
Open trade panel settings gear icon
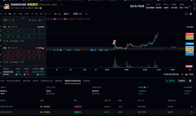[13, 20]
